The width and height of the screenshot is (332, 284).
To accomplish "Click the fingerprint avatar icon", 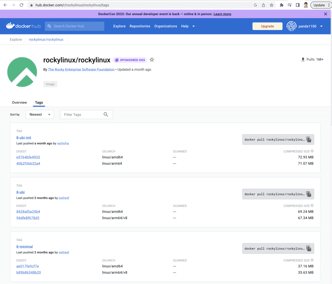I will (x=291, y=26).
